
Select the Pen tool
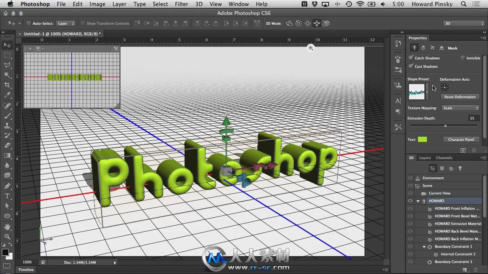(x=7, y=186)
